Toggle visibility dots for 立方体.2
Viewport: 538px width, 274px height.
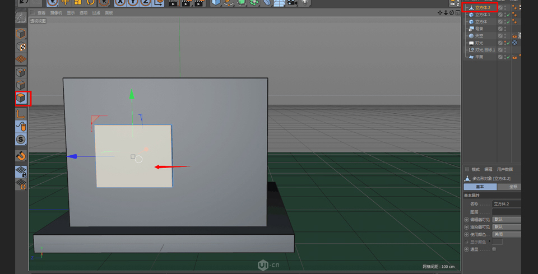[x=505, y=8]
